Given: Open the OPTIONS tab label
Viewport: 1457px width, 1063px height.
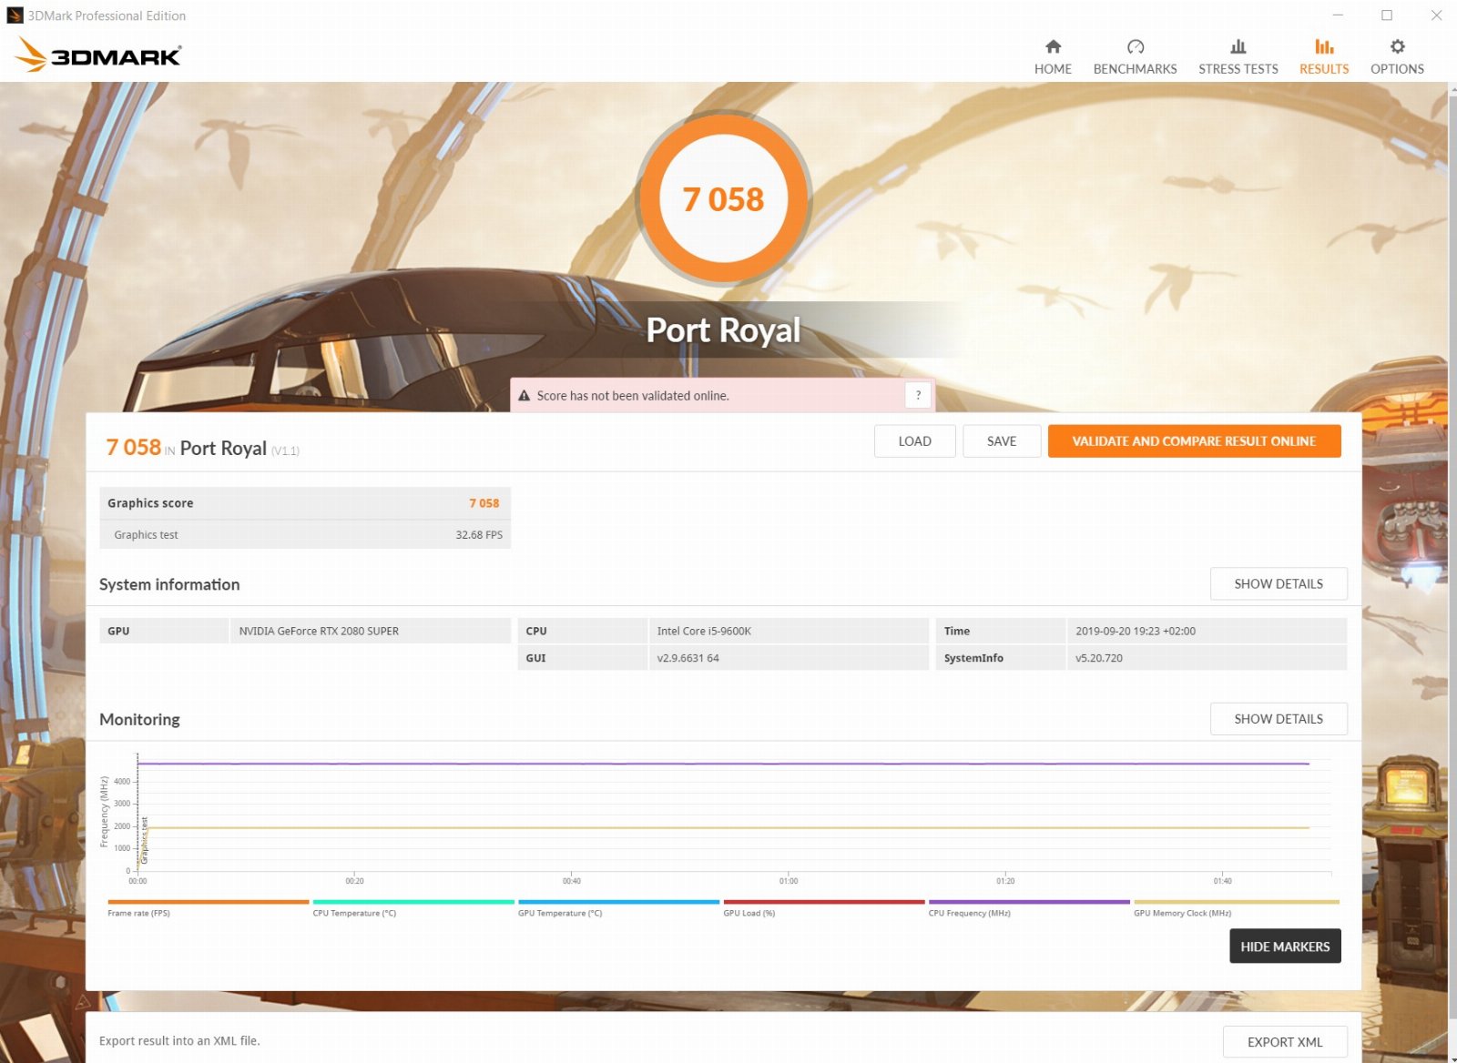Looking at the screenshot, I should (x=1397, y=69).
